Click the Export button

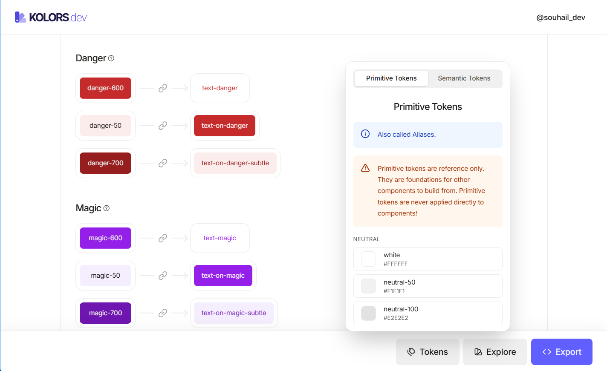point(561,351)
